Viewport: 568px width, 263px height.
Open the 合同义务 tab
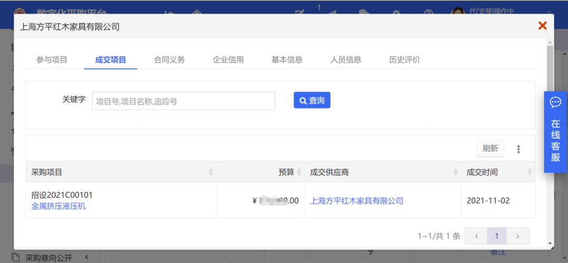click(x=169, y=60)
